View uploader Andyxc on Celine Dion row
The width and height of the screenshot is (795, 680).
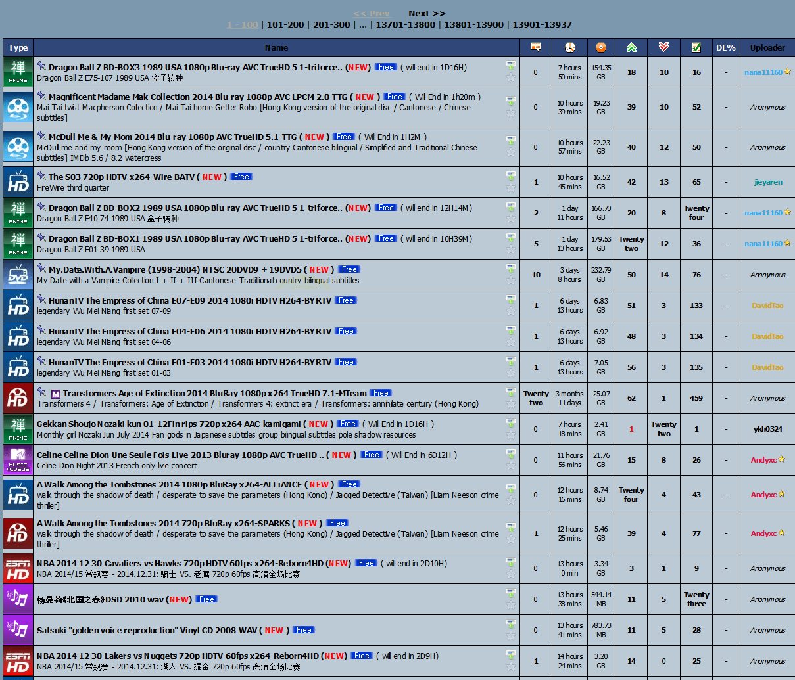763,460
